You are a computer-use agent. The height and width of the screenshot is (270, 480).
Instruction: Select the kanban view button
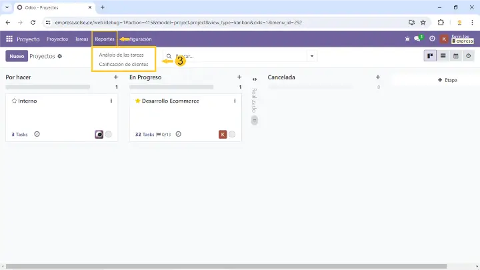431,56
